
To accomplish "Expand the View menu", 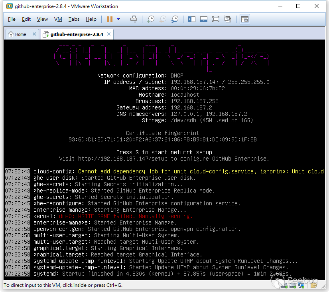I will point(42,19).
